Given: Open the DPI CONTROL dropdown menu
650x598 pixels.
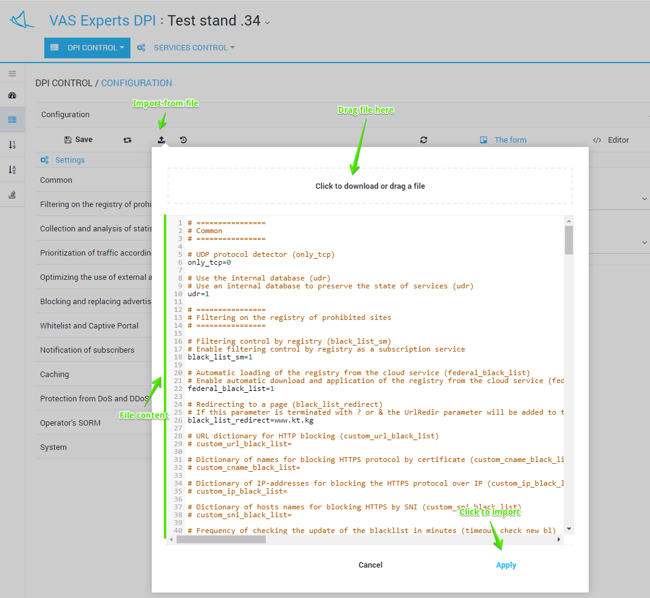Looking at the screenshot, I should pyautogui.click(x=87, y=48).
